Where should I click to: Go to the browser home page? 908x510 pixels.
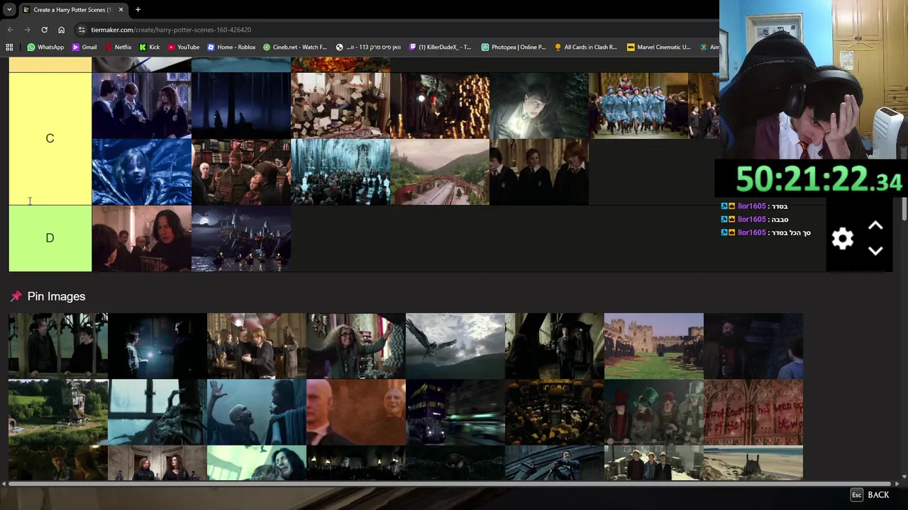(x=61, y=30)
